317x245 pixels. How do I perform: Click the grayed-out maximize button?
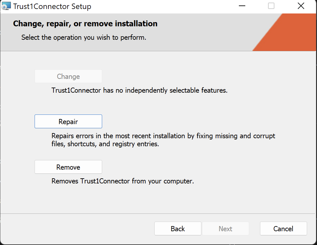point(271,6)
